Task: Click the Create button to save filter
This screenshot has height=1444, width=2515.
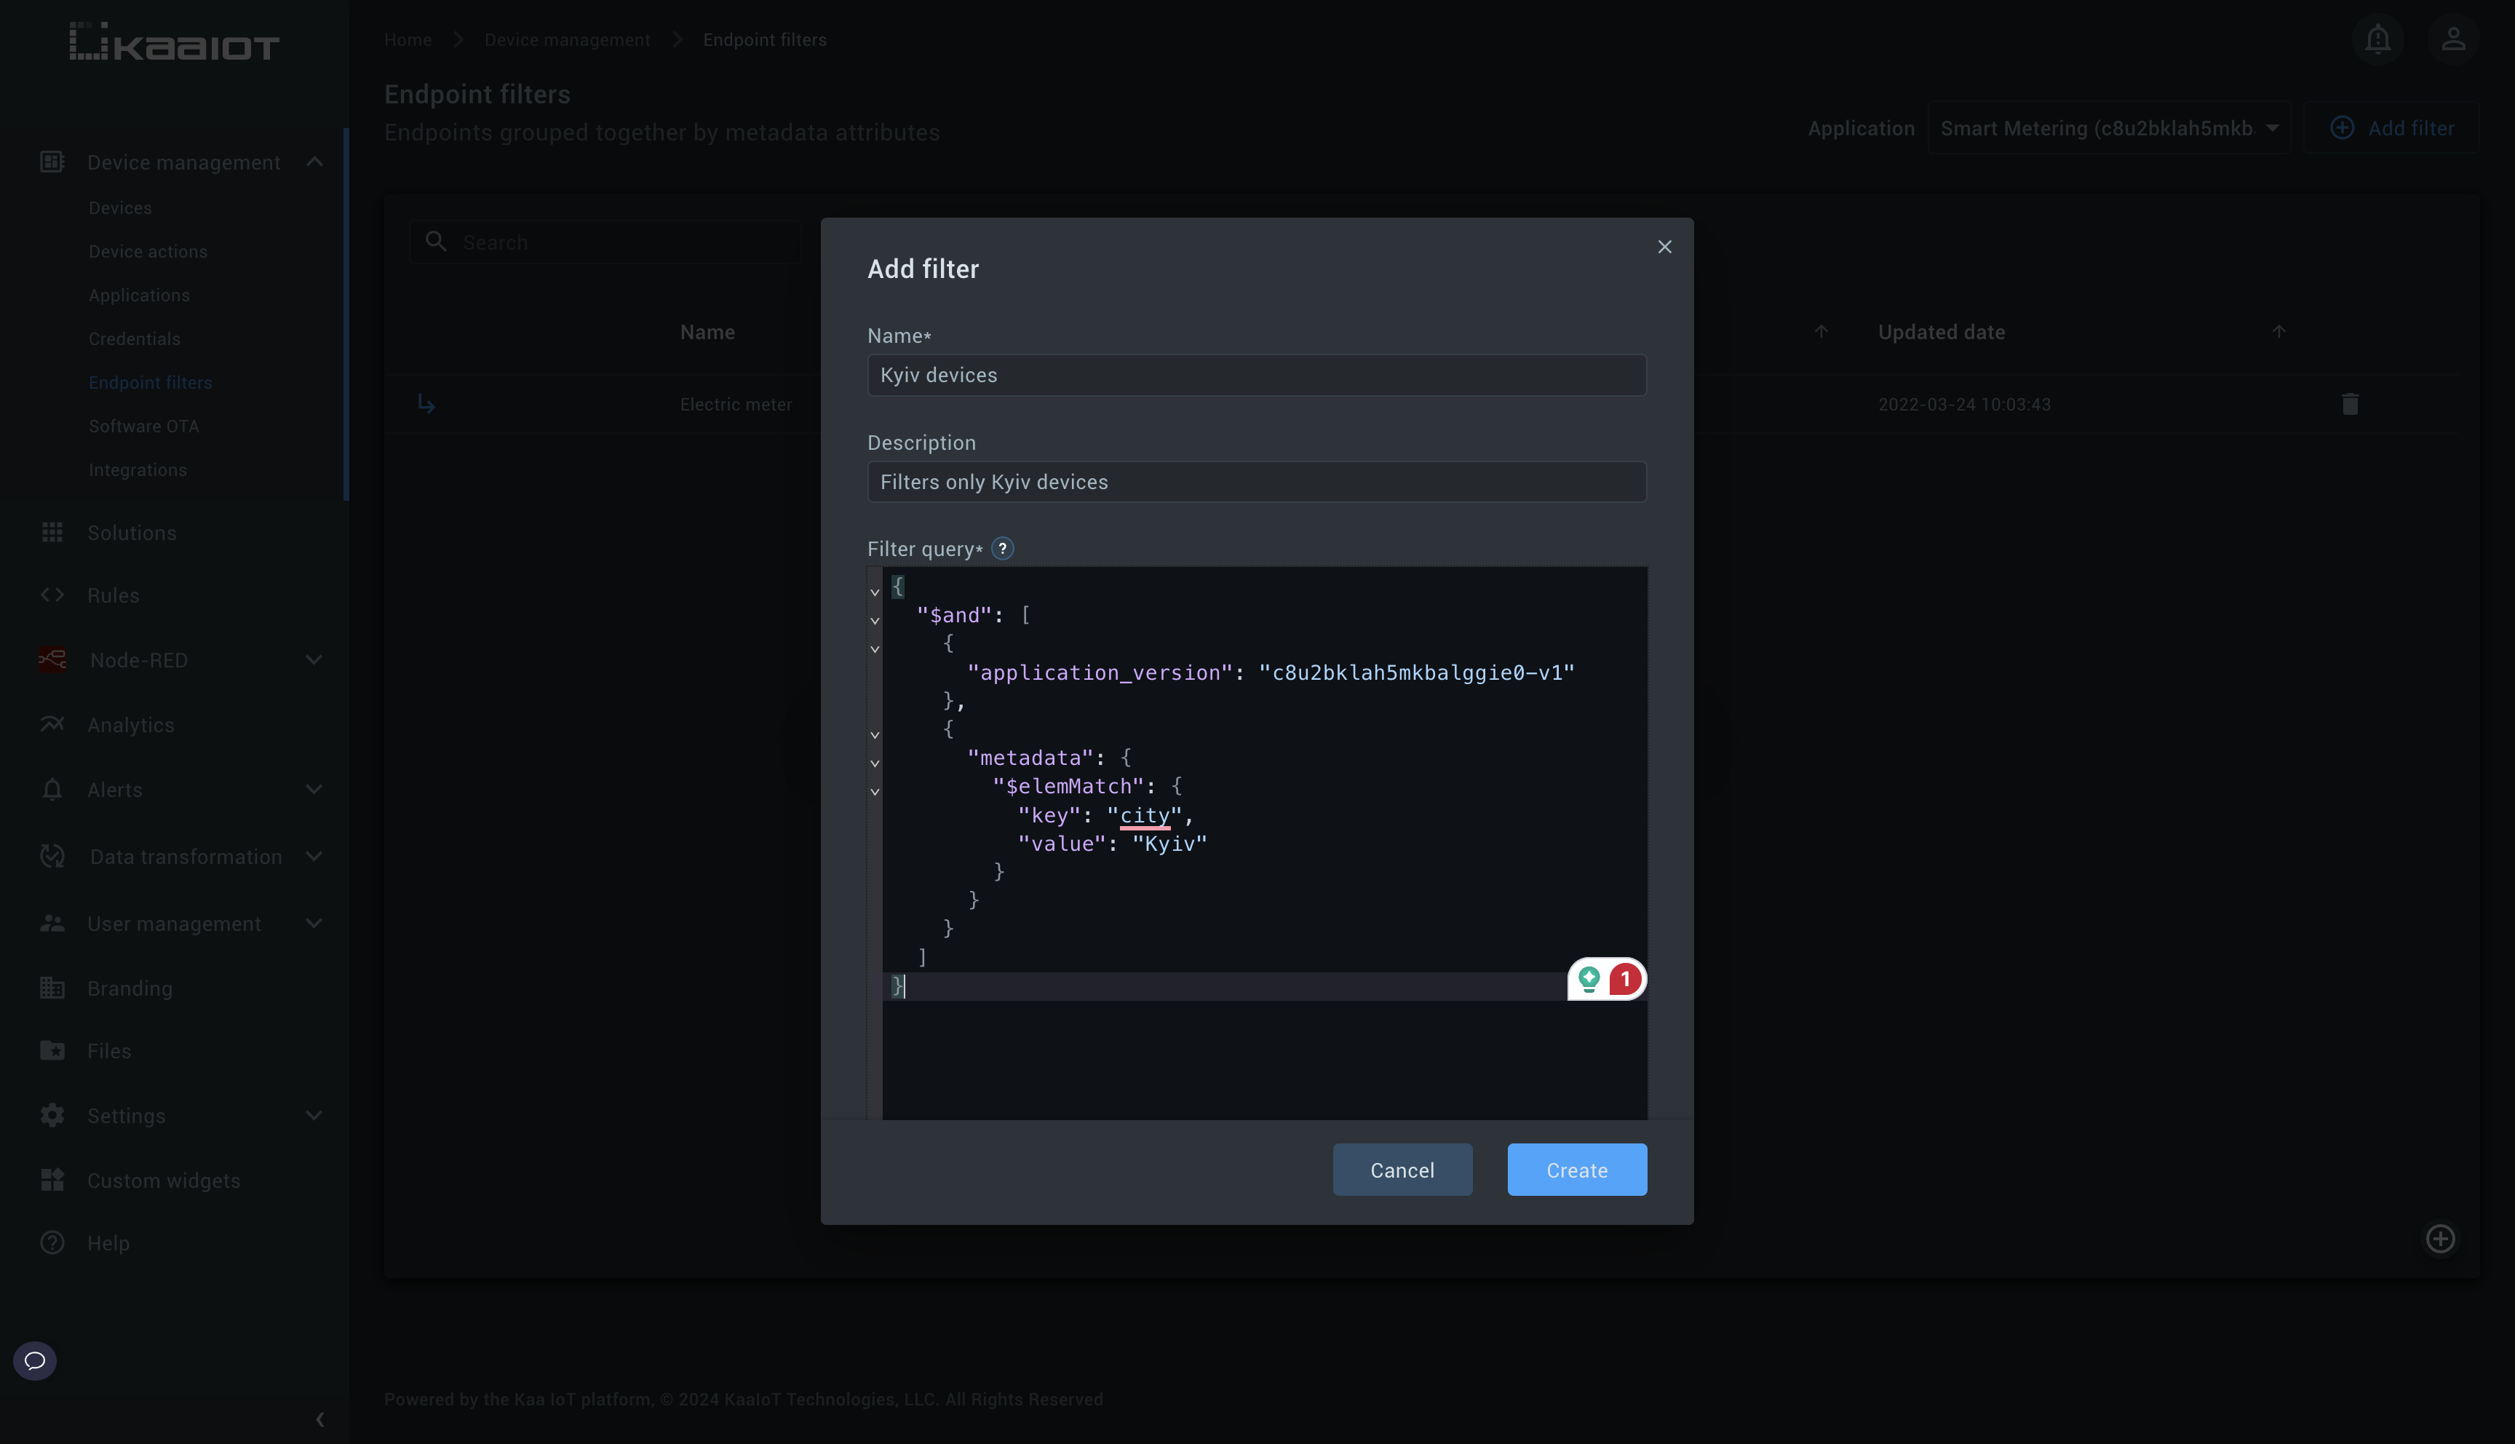Action: [x=1577, y=1170]
